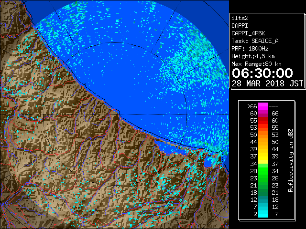Viewport: 306px width, 229px height.
Task: Select the 'PRF: 1800Hz' text
Action: click(250, 49)
